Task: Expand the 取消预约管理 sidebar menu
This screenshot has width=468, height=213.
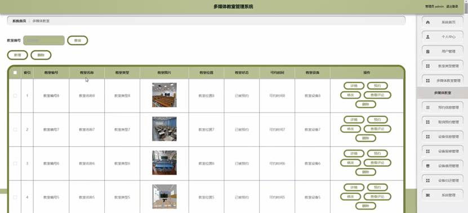Action: [x=443, y=122]
